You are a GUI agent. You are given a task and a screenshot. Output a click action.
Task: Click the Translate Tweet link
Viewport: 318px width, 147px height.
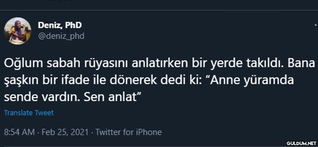click(29, 113)
